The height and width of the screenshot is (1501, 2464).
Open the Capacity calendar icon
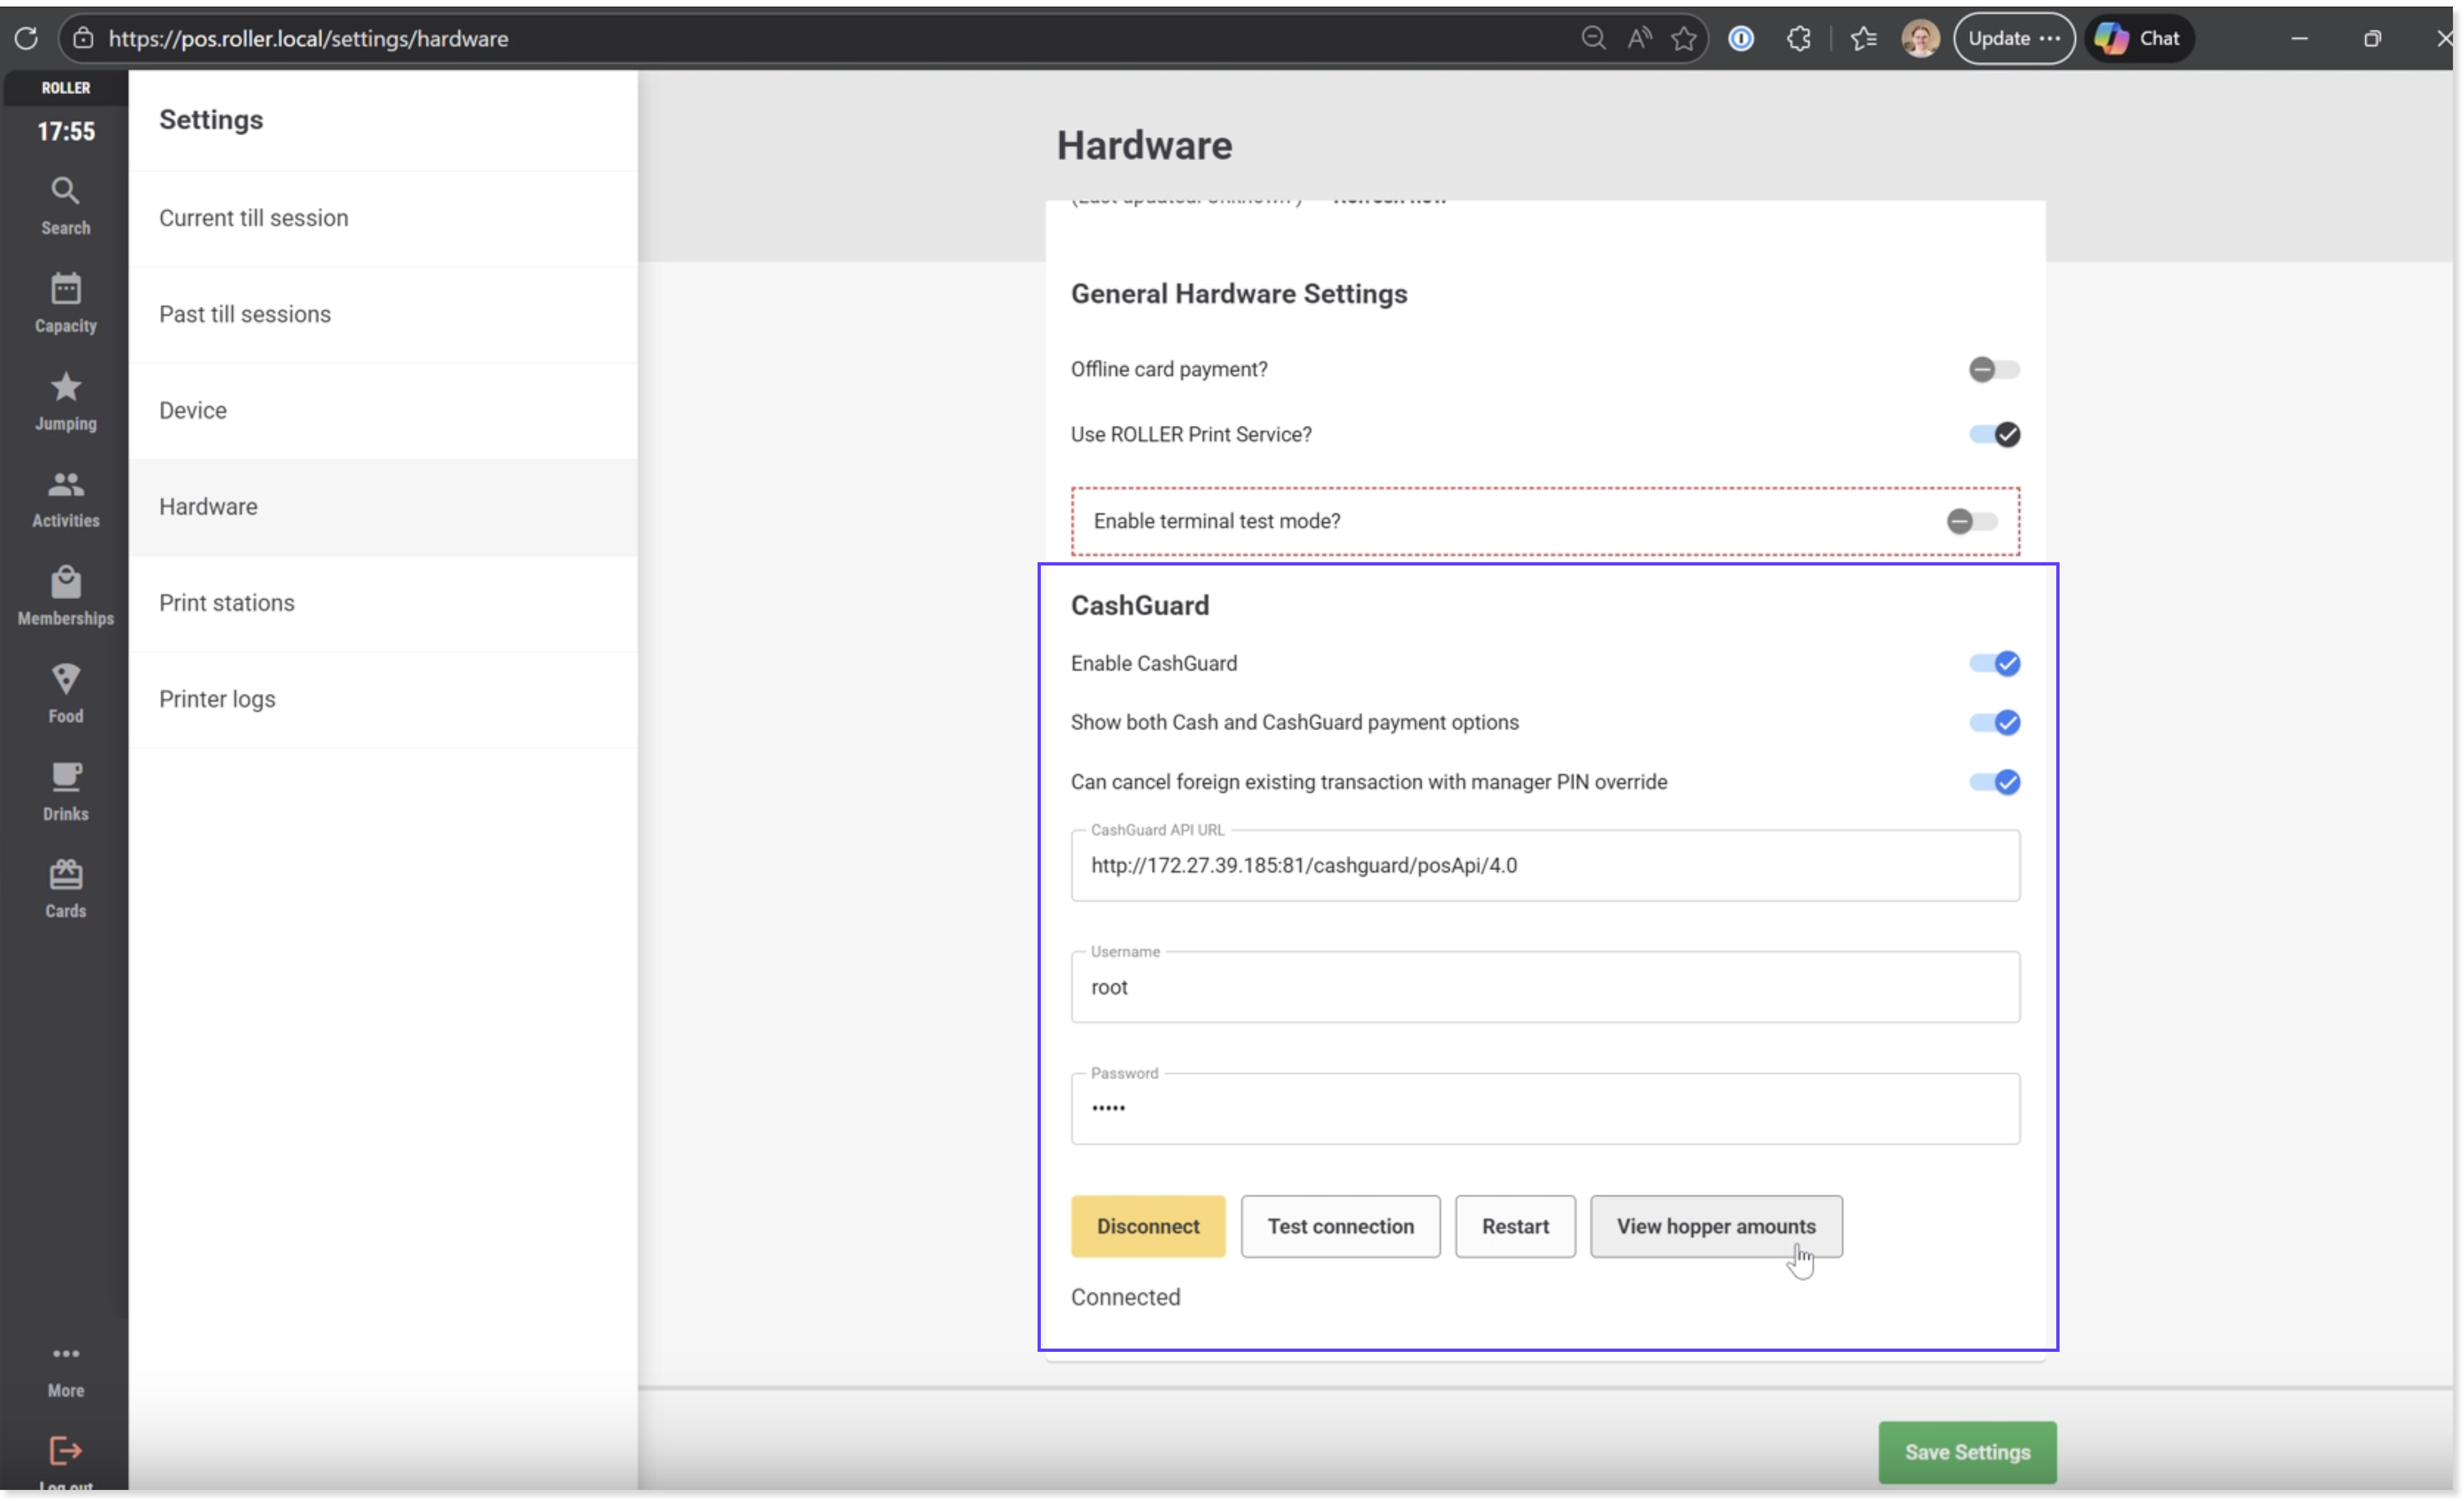65,302
